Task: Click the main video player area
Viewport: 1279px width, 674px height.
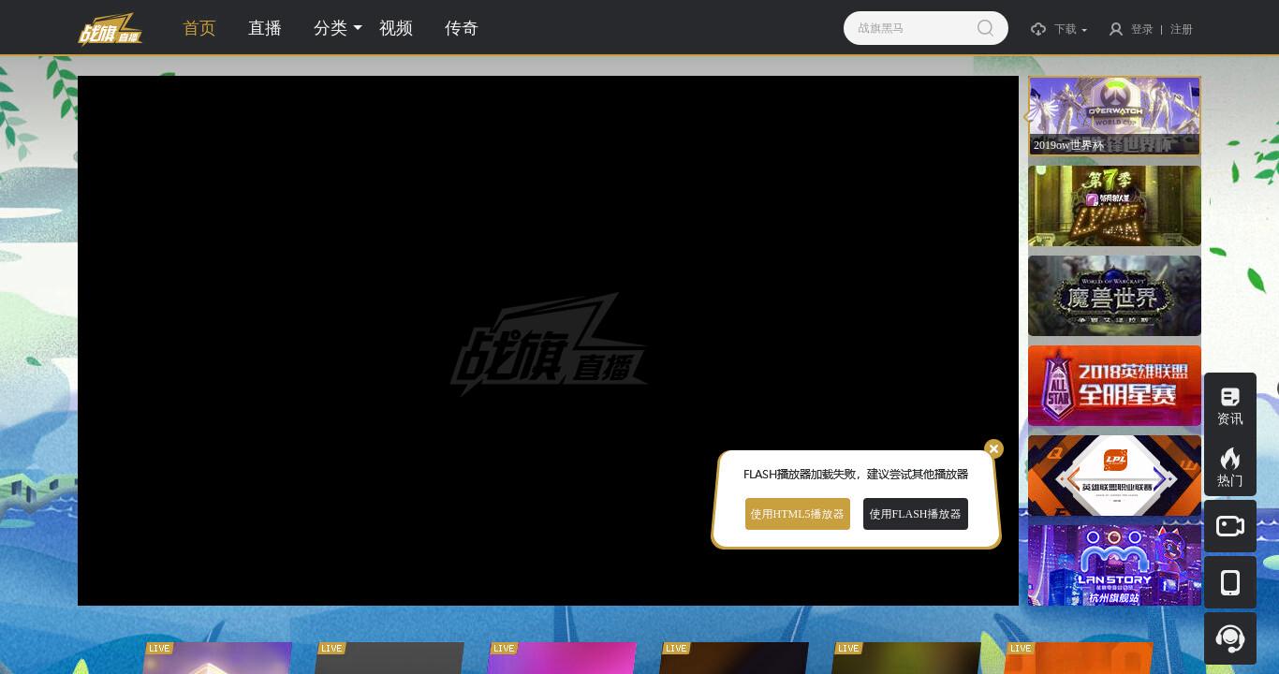Action: point(548,341)
